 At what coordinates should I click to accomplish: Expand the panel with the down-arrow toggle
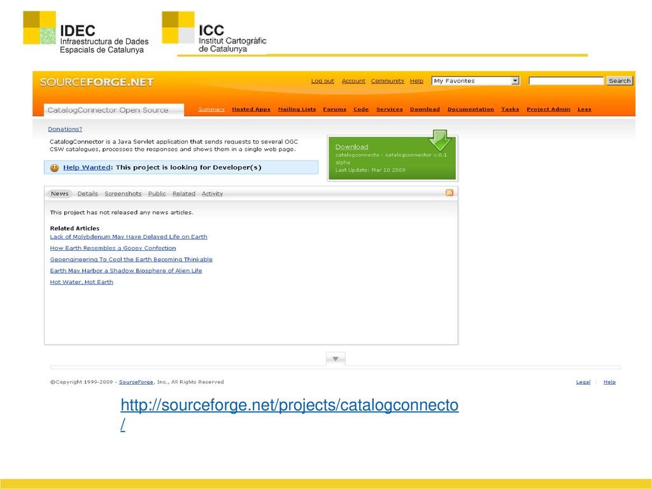click(336, 358)
